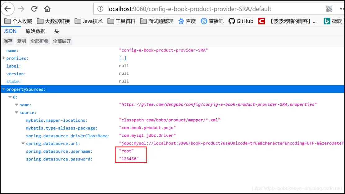The height and width of the screenshot is (194, 345).
Task: Click 全部展开 to expand all
Action: coord(62,41)
